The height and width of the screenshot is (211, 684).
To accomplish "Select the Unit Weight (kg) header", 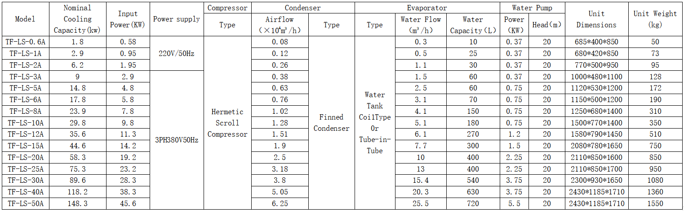I will [x=655, y=19].
